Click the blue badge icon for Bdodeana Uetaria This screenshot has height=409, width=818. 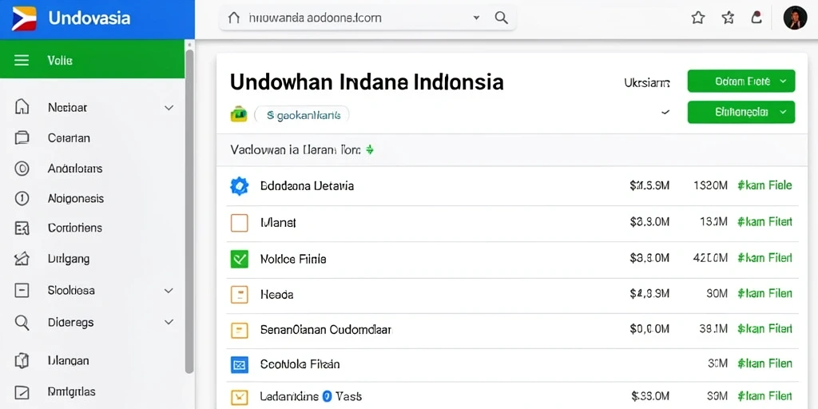pos(240,186)
